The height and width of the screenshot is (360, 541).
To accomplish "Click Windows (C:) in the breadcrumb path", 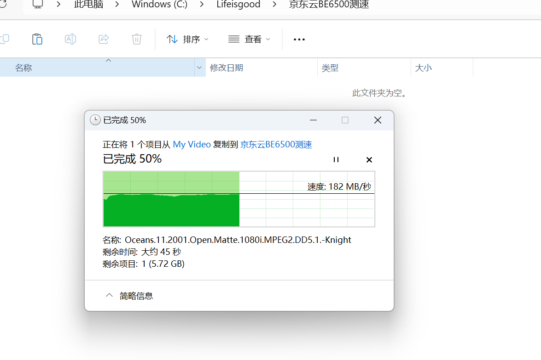I will [x=159, y=5].
